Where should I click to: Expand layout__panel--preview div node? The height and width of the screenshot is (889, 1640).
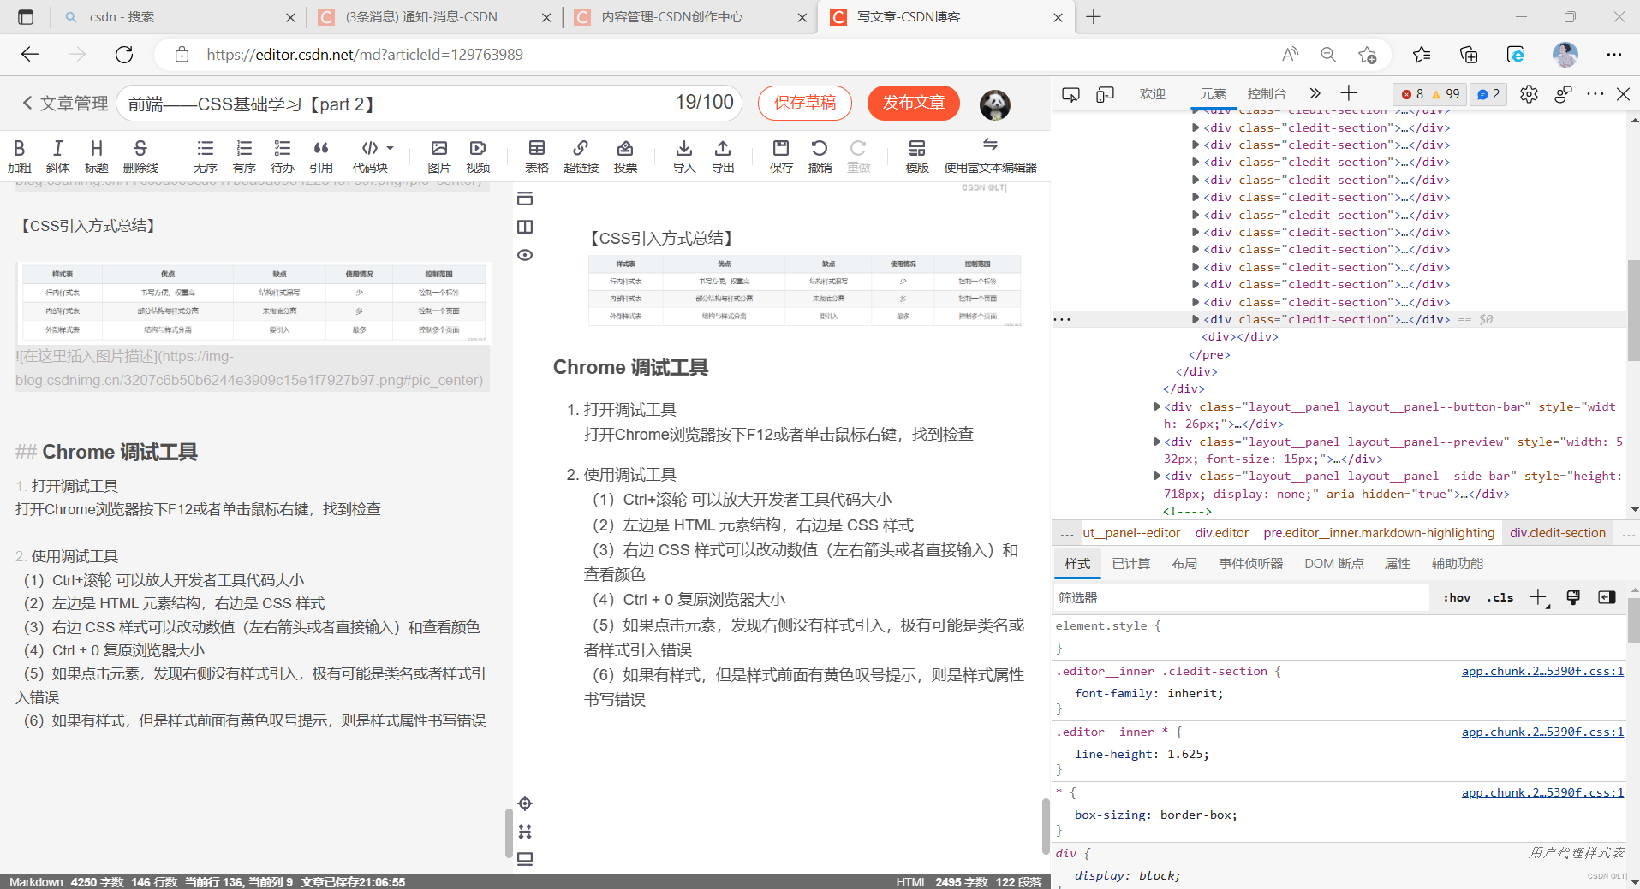pyautogui.click(x=1156, y=442)
